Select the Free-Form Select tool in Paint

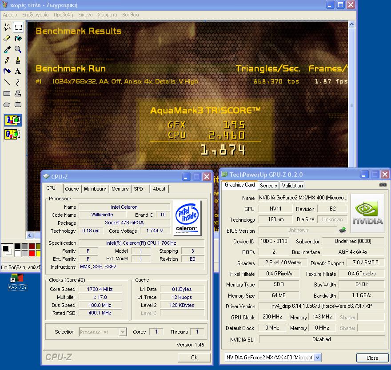pos(7,27)
